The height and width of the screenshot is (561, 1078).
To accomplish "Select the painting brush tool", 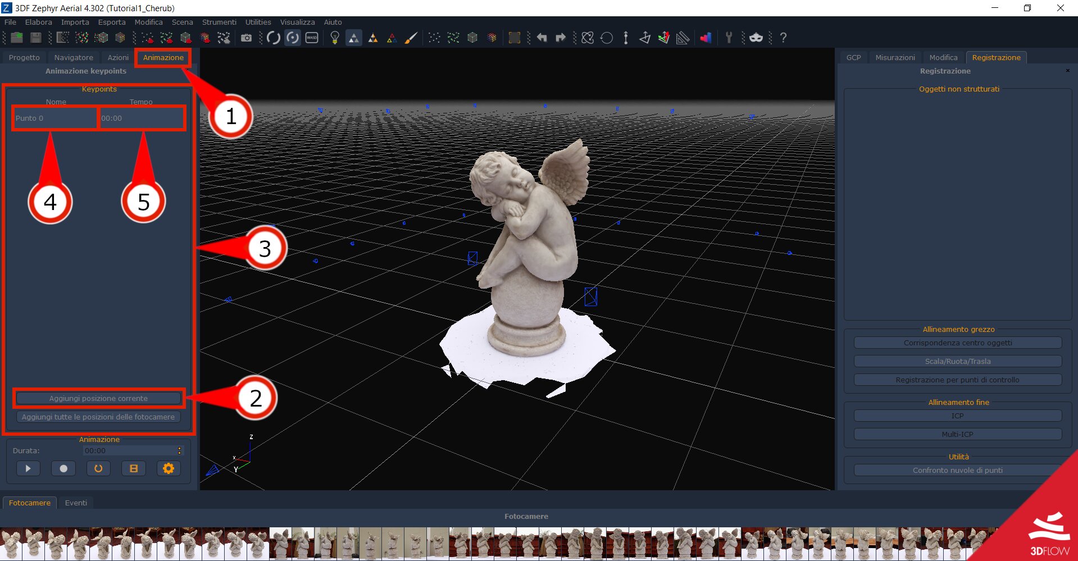I will click(x=412, y=38).
